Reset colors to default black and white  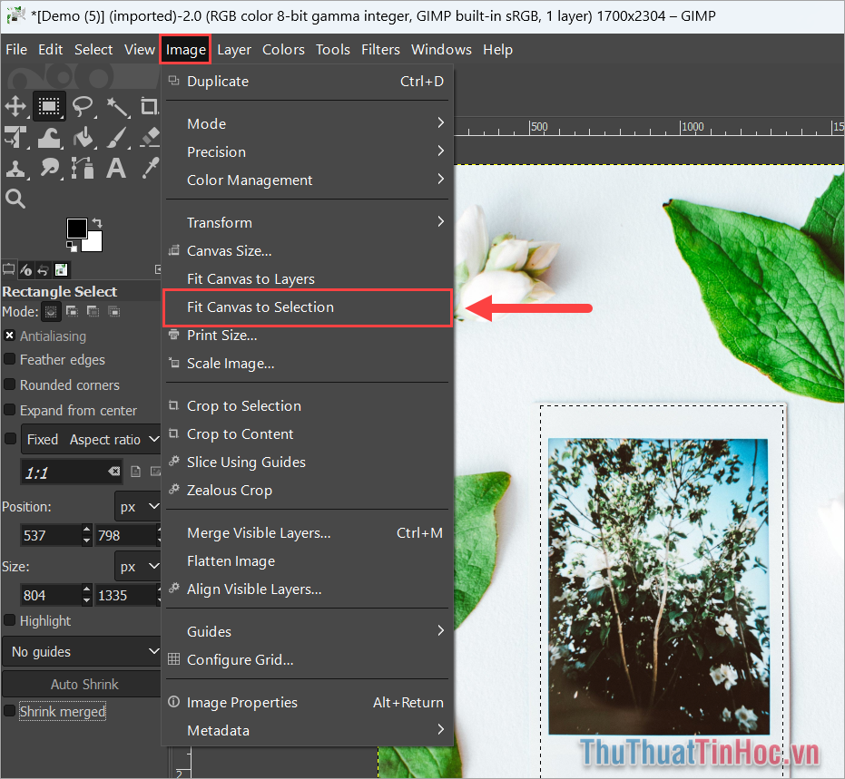71,247
